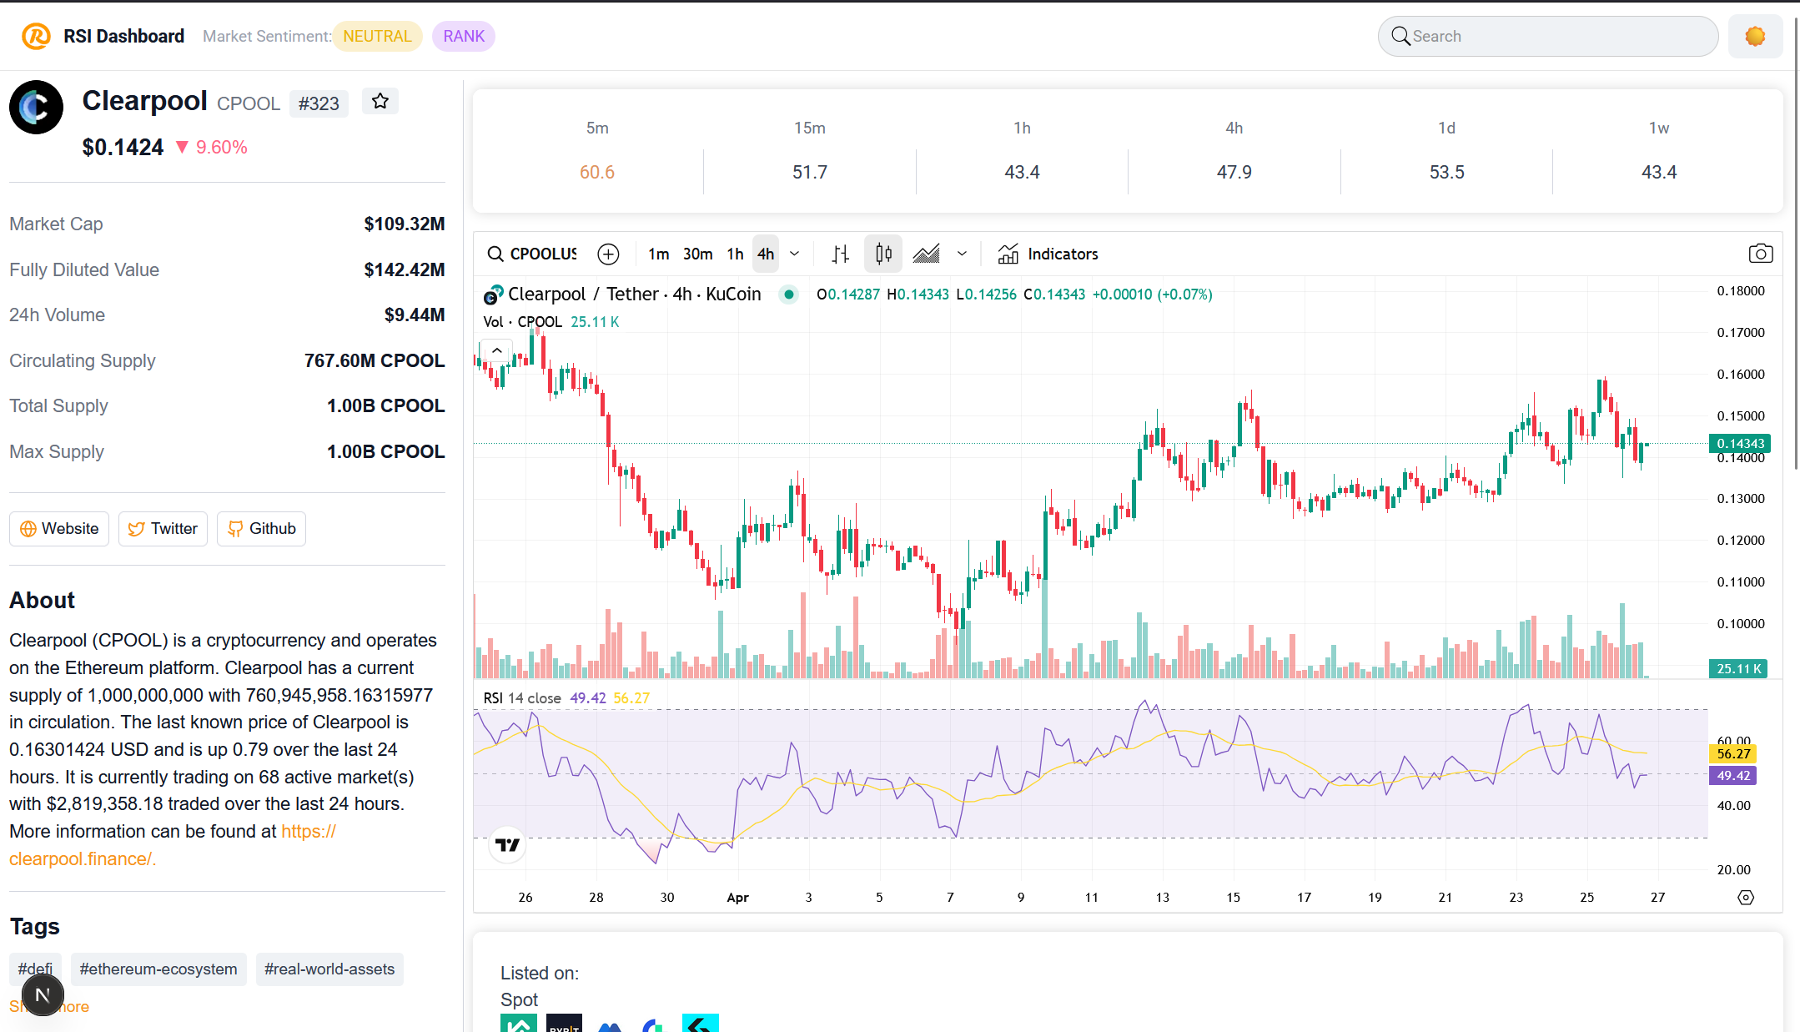This screenshot has height=1032, width=1800.
Task: Open the clearpool.finance URL in About
Action: (x=173, y=845)
